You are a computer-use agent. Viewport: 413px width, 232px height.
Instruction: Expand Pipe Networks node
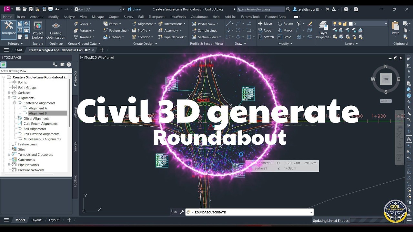click(x=9, y=165)
